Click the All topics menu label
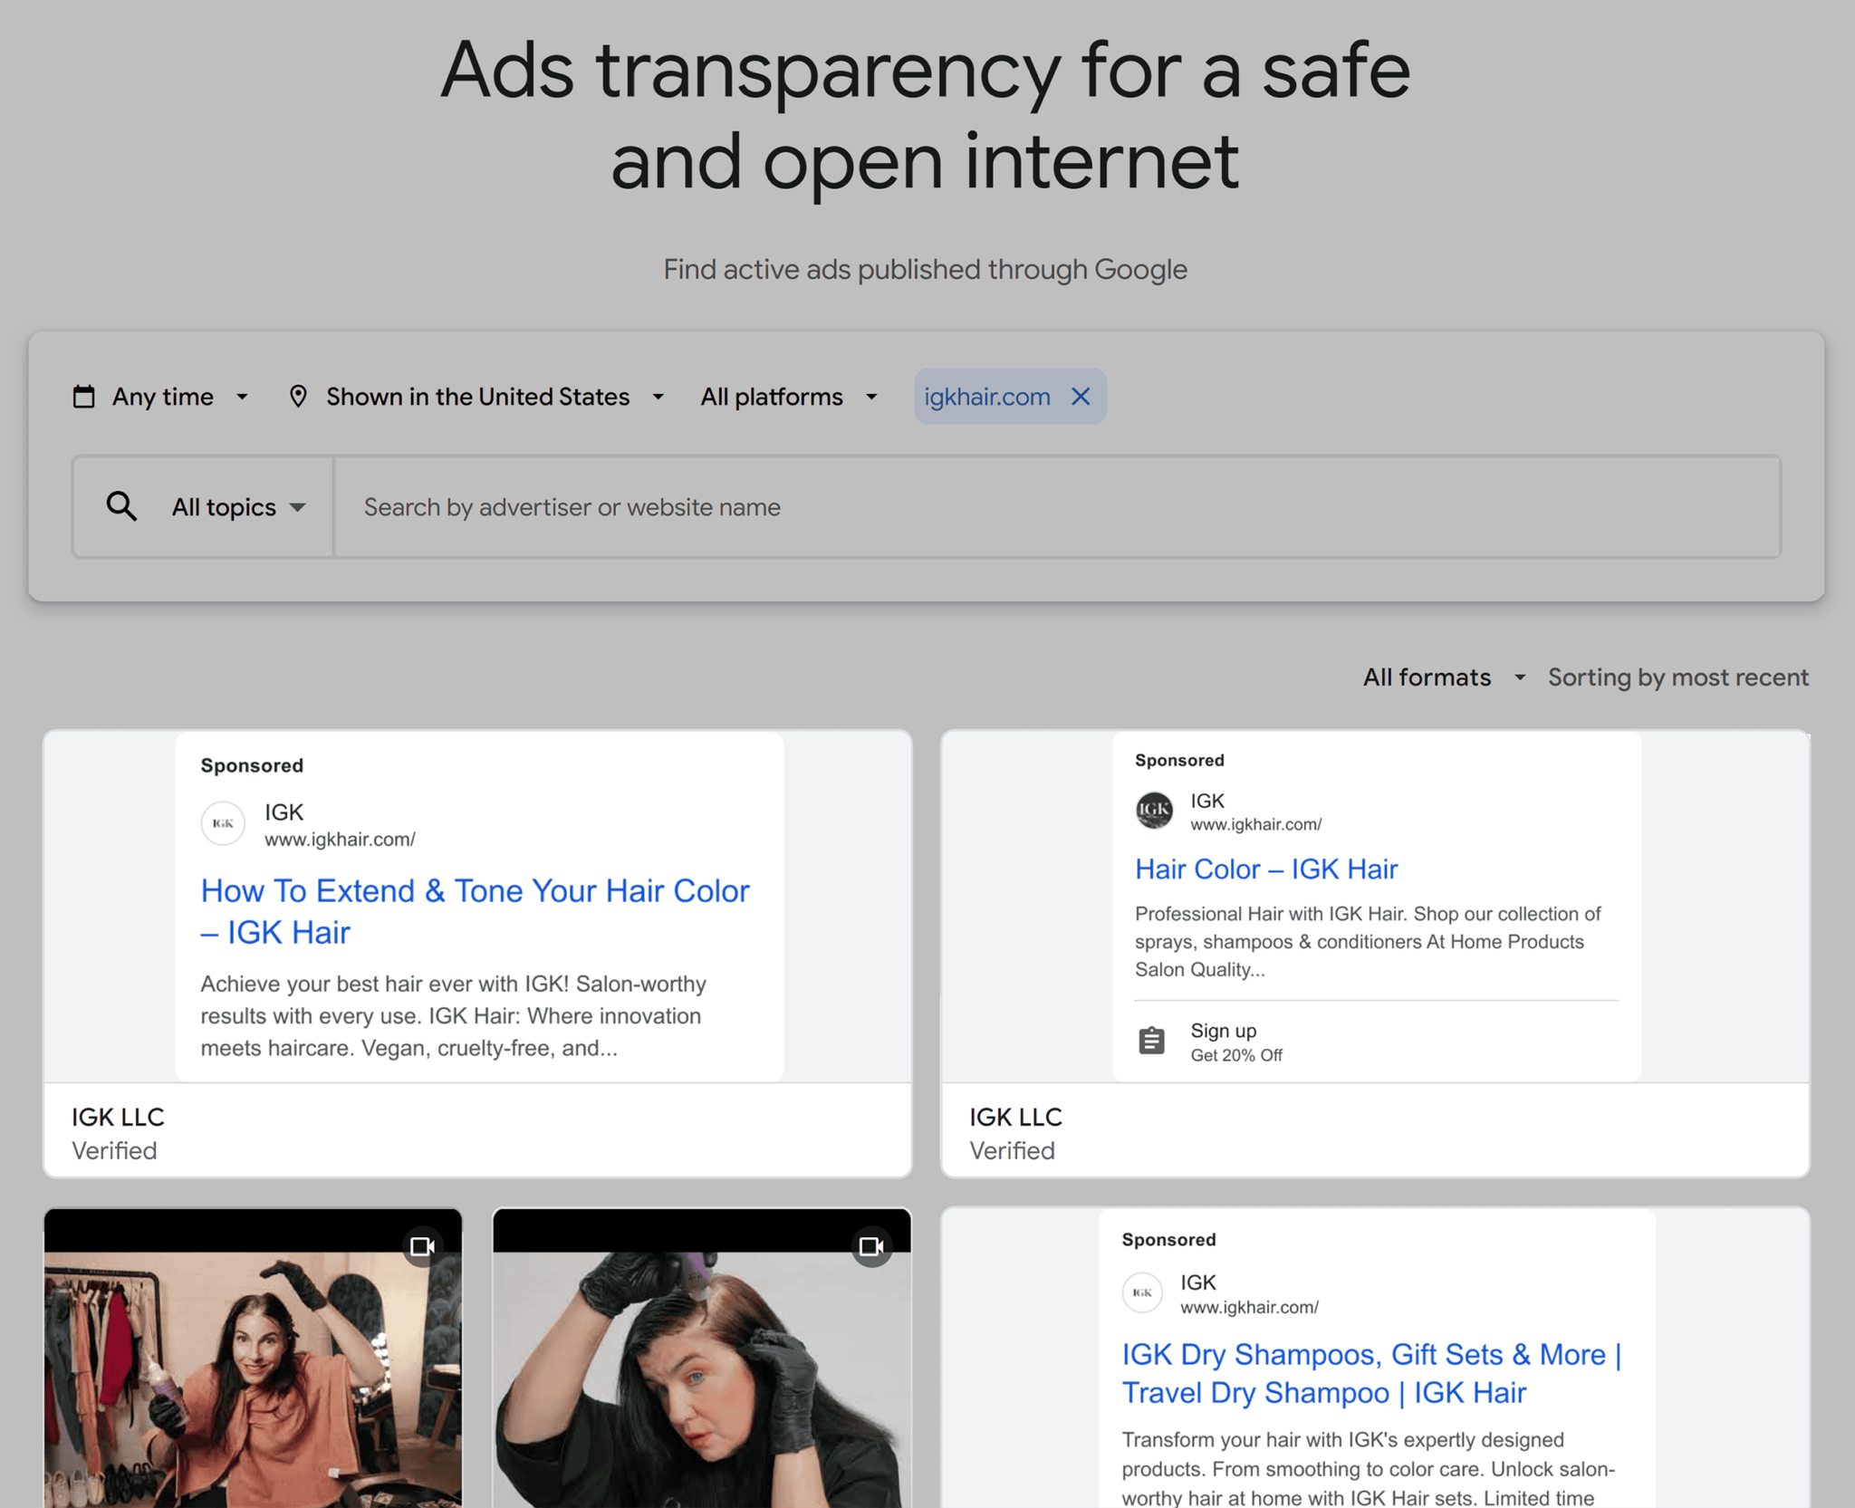The height and width of the screenshot is (1508, 1855). pyautogui.click(x=223, y=506)
